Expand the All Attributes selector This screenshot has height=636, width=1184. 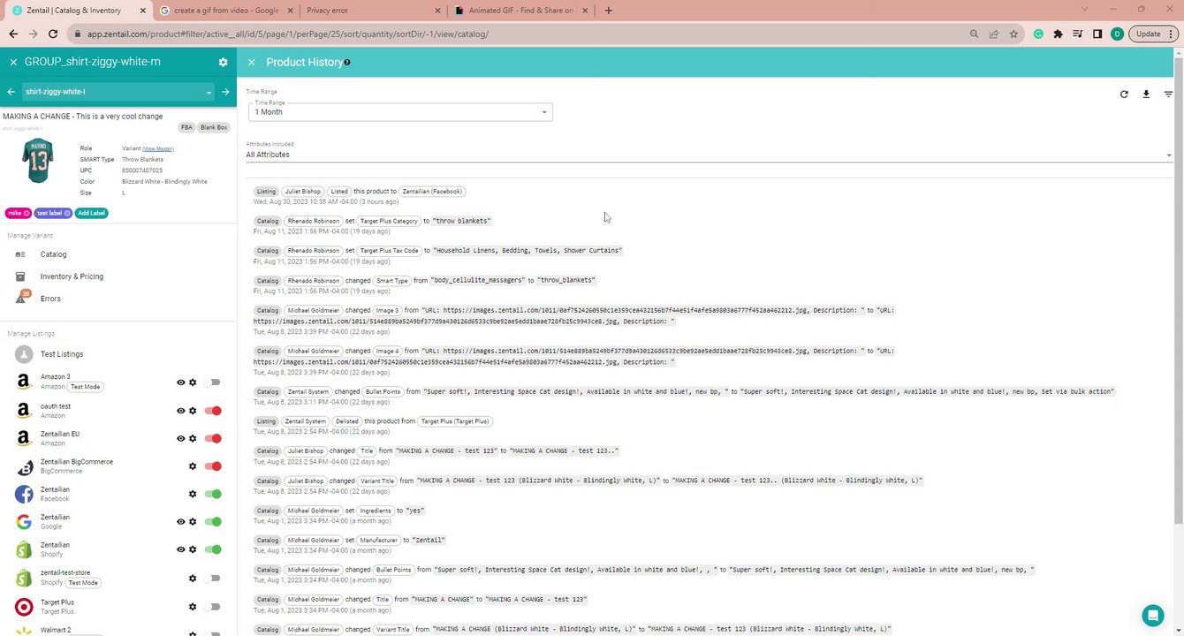[x=709, y=155]
